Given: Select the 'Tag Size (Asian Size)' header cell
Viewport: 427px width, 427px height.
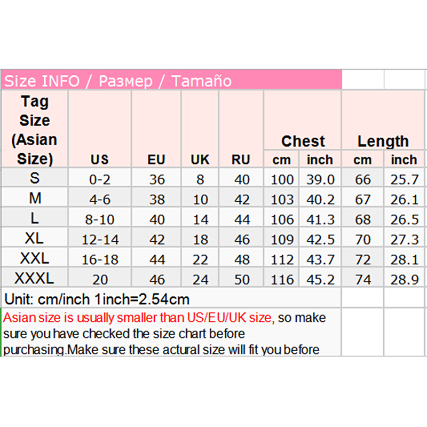Looking at the screenshot, I should 35,130.
